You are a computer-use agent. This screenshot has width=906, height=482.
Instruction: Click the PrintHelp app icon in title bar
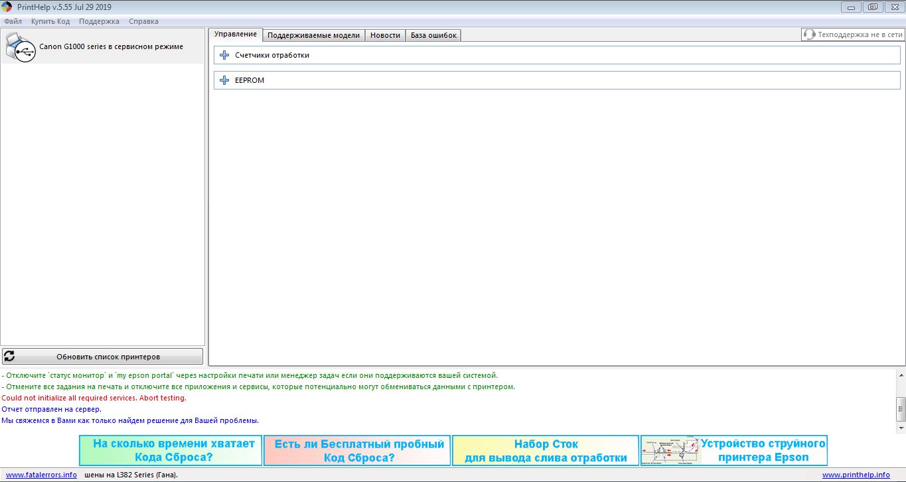tap(6, 7)
